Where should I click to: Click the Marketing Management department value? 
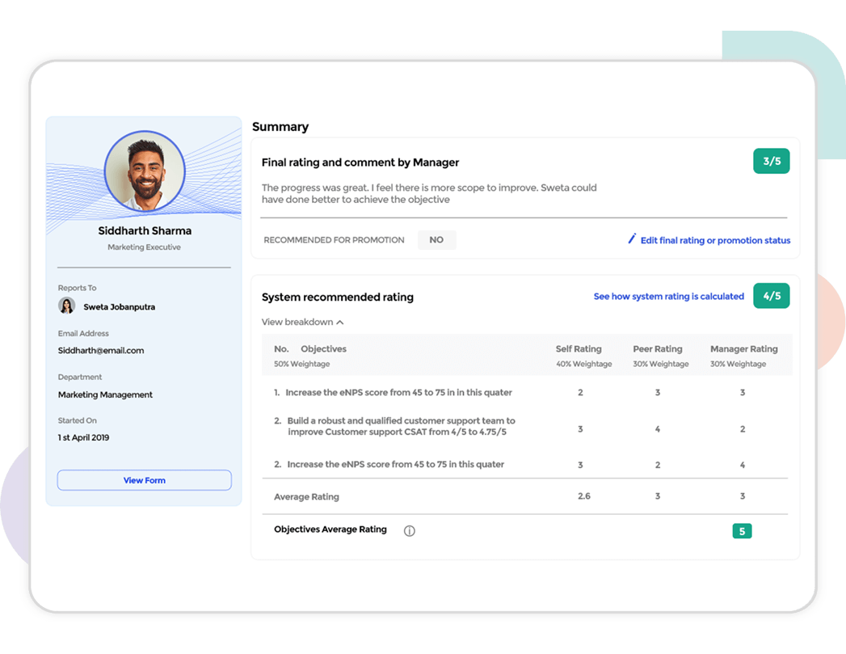[105, 395]
